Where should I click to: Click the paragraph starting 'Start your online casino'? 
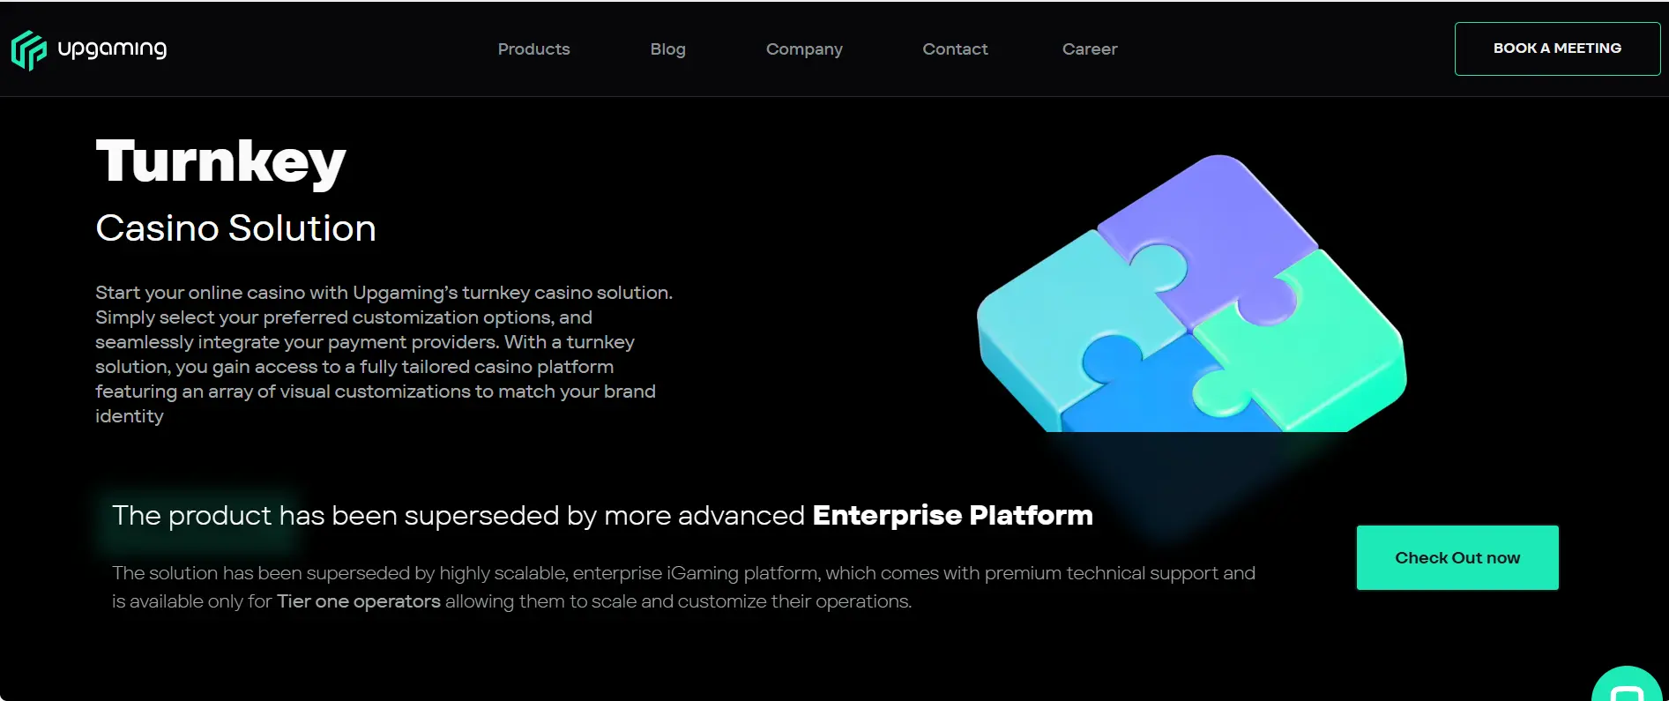coord(384,354)
